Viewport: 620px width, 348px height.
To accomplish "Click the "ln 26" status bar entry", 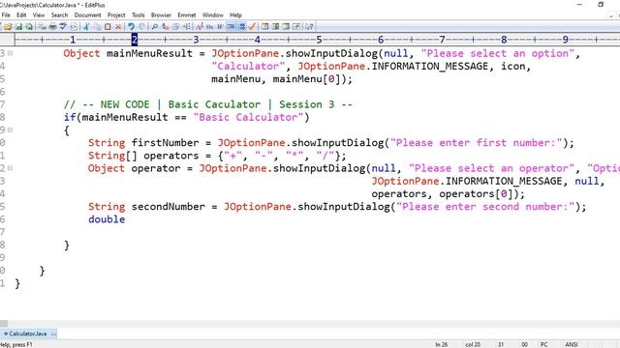I will 442,344.
